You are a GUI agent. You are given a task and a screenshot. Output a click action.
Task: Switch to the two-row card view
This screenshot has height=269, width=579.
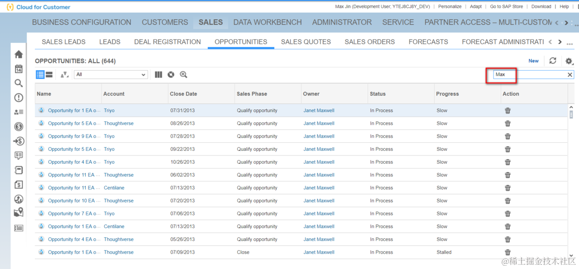49,74
